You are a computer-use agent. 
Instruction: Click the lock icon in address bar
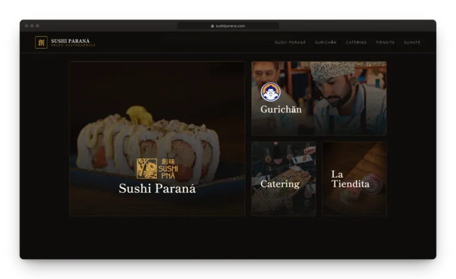(213, 26)
